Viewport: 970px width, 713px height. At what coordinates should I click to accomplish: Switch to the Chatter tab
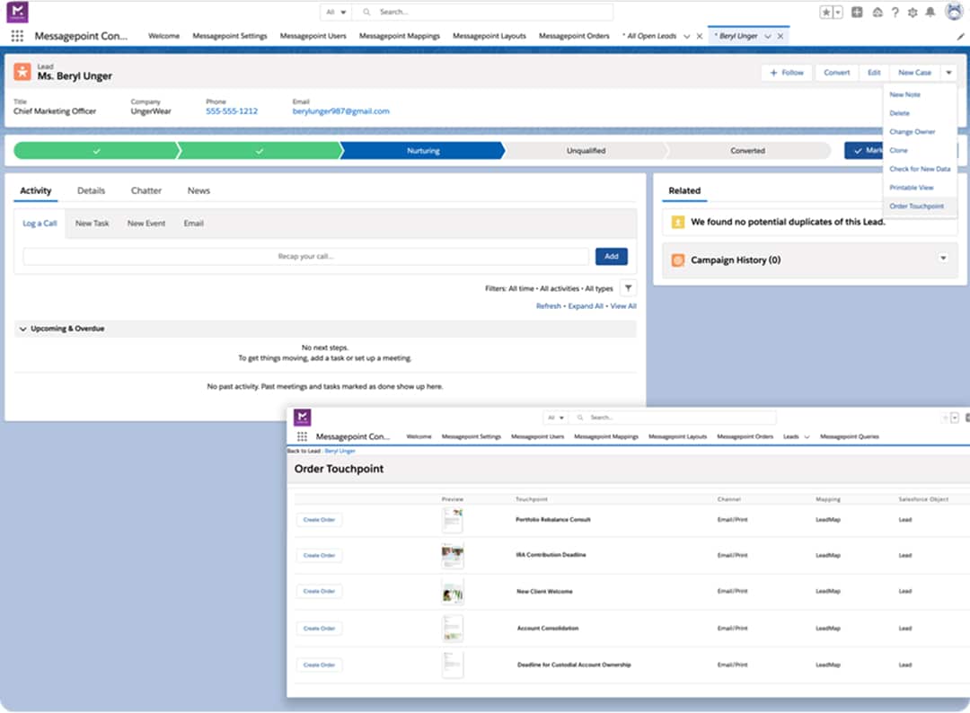(146, 190)
